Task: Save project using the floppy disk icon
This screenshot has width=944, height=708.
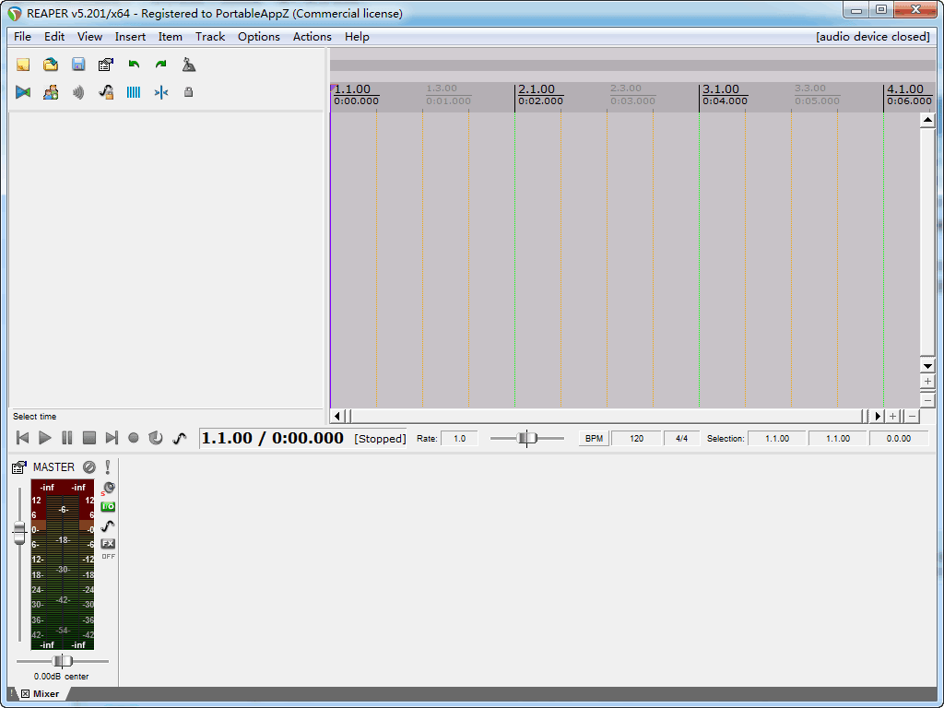Action: [78, 65]
